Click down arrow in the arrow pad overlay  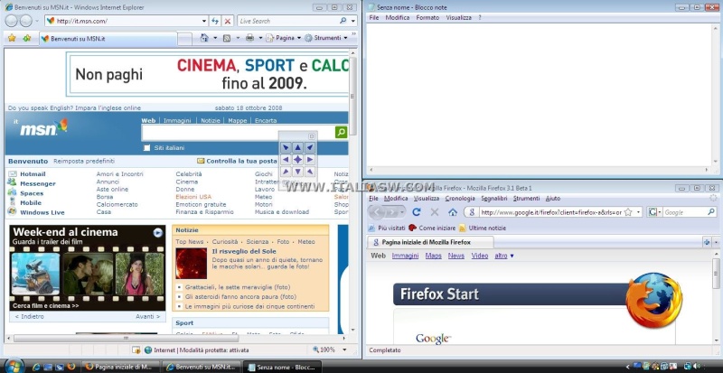(298, 172)
